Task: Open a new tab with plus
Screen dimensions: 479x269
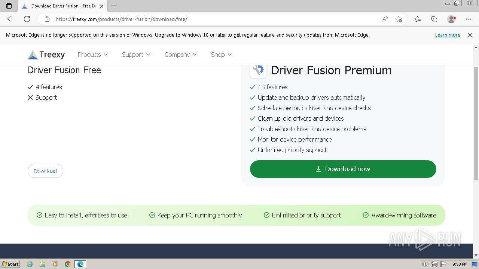Action: (114, 6)
